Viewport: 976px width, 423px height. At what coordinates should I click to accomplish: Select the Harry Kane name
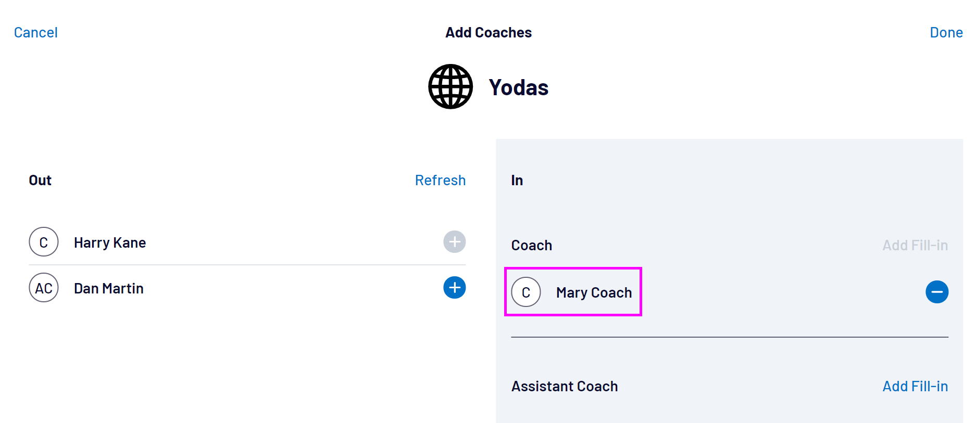tap(110, 242)
